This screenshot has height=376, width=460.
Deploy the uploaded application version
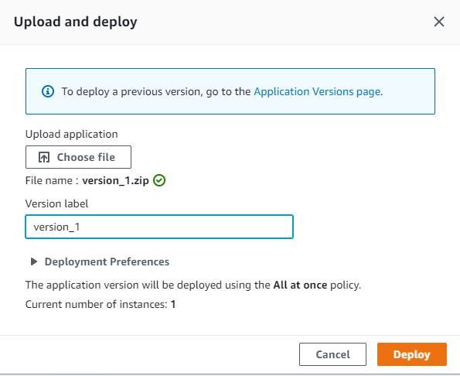[x=412, y=354]
